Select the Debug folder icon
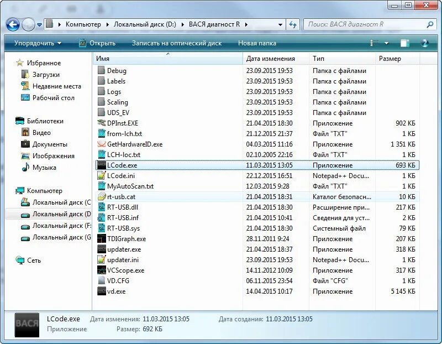Image resolution: width=442 pixels, height=344 pixels. (x=102, y=70)
